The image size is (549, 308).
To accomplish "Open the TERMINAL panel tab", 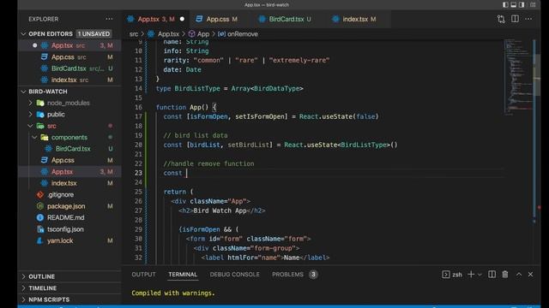I will 183,275.
